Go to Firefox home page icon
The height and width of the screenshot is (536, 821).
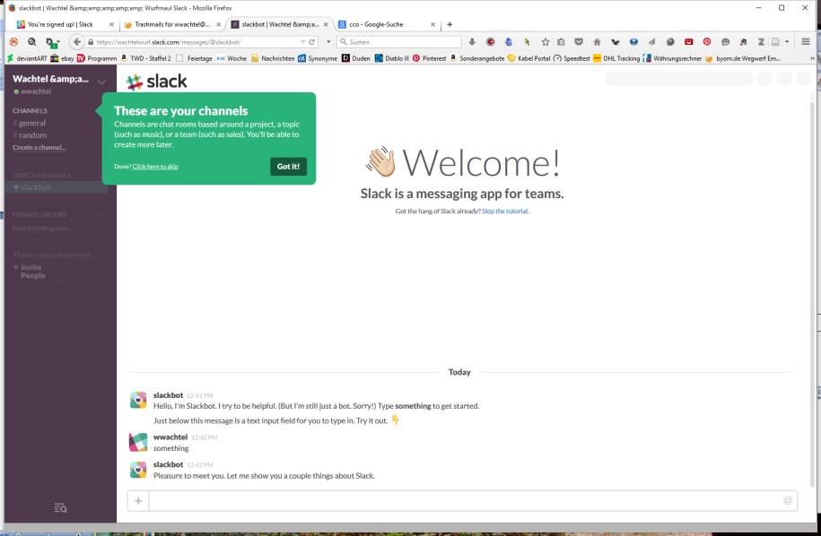(597, 42)
